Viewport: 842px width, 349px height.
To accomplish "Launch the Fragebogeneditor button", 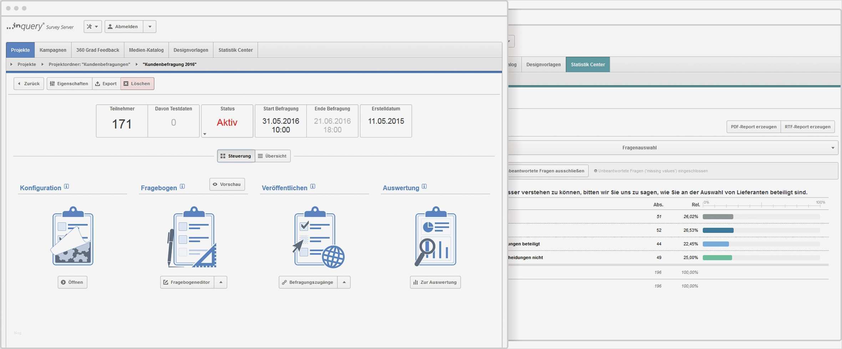I will click(x=187, y=282).
